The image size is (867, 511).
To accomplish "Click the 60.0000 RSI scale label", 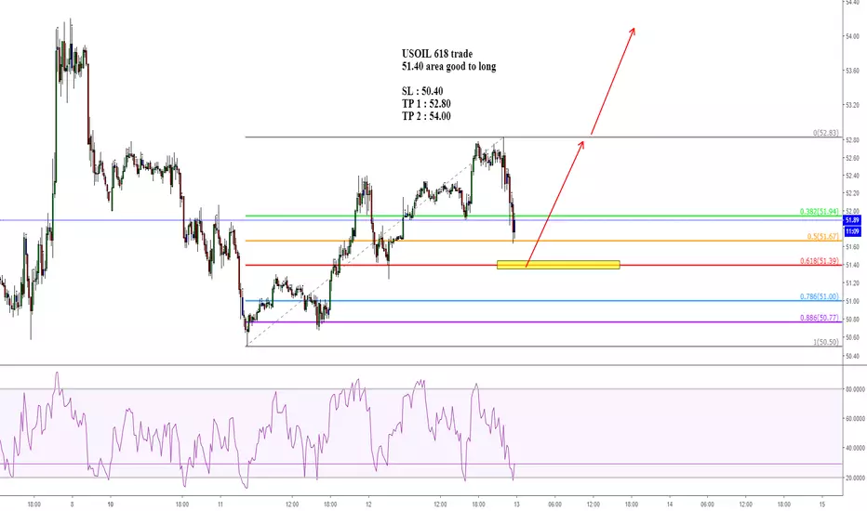I will 855,419.
